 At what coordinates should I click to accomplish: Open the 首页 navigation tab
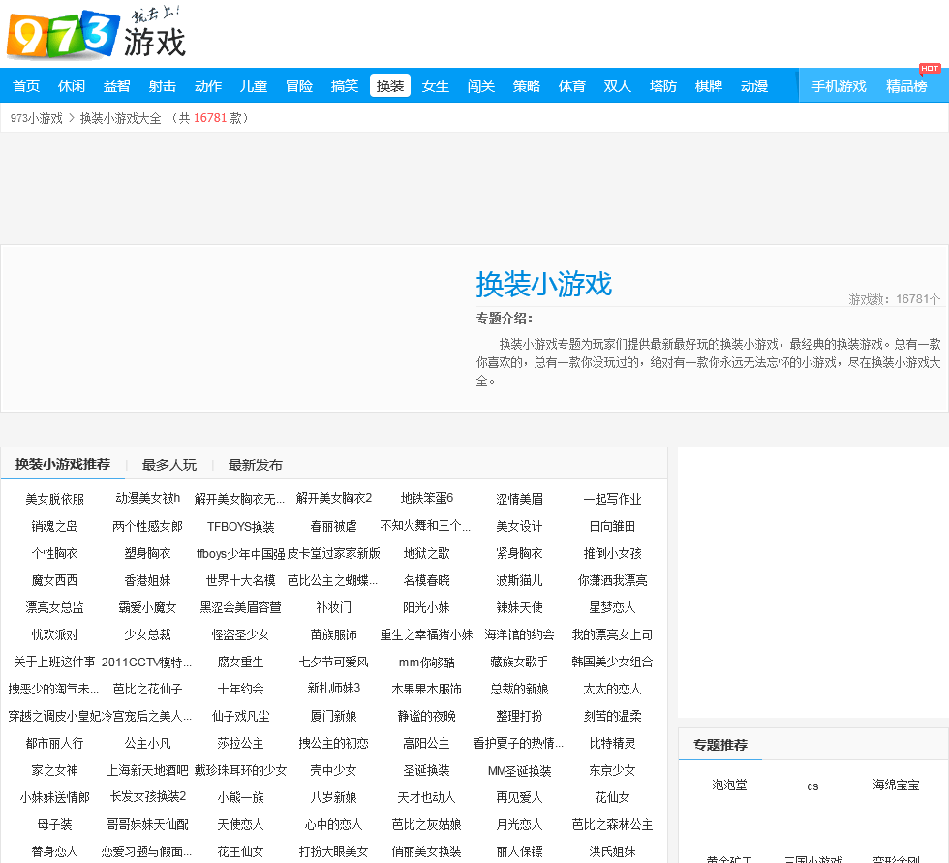click(x=26, y=86)
